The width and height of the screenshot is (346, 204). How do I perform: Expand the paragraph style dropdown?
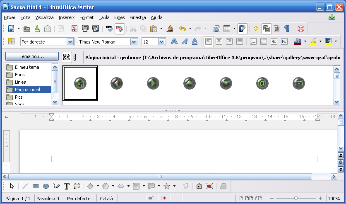click(70, 41)
